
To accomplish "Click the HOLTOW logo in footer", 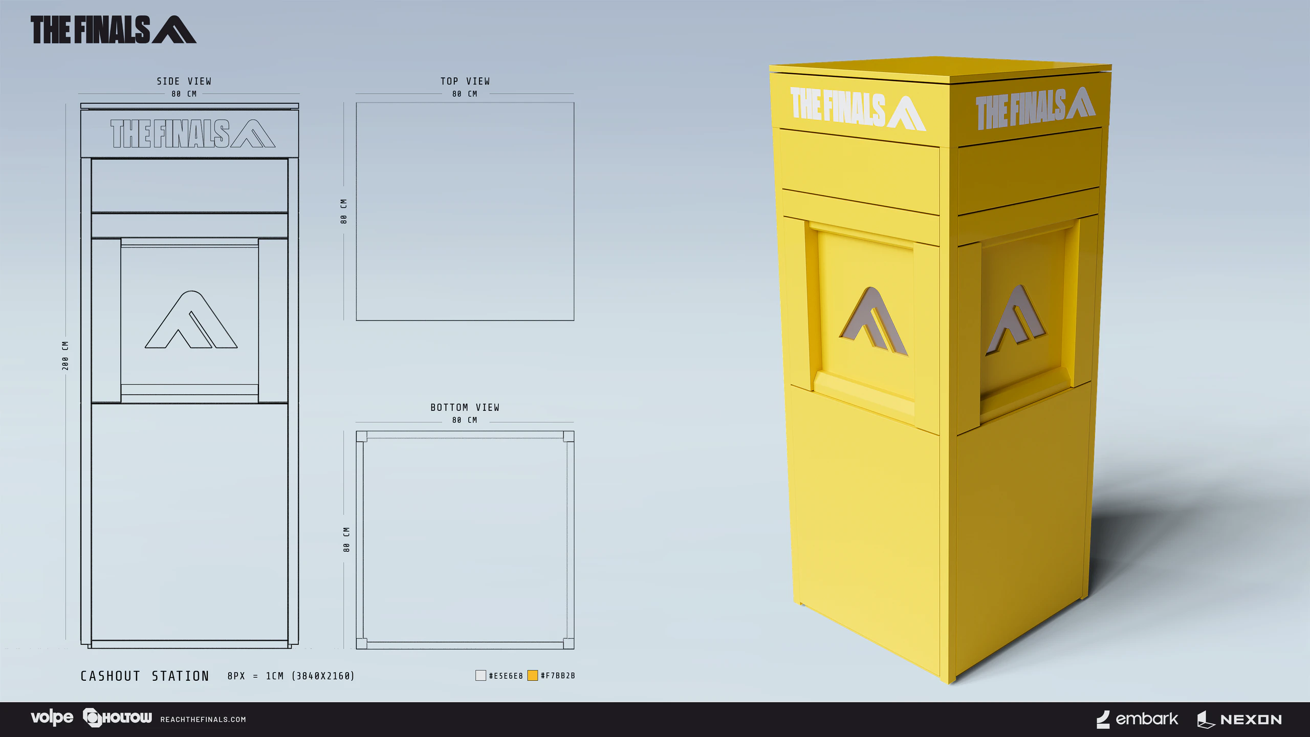I will point(117,718).
